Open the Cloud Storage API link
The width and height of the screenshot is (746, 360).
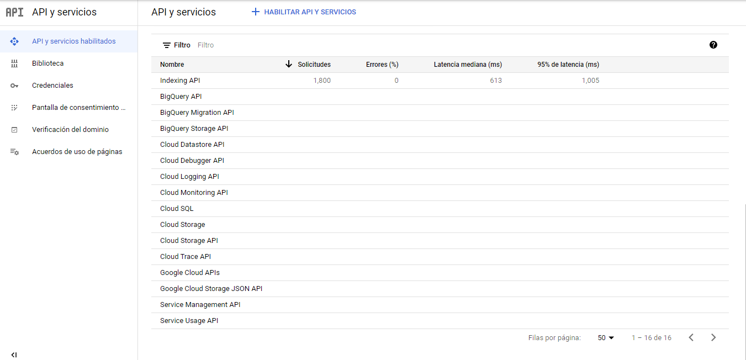189,241
